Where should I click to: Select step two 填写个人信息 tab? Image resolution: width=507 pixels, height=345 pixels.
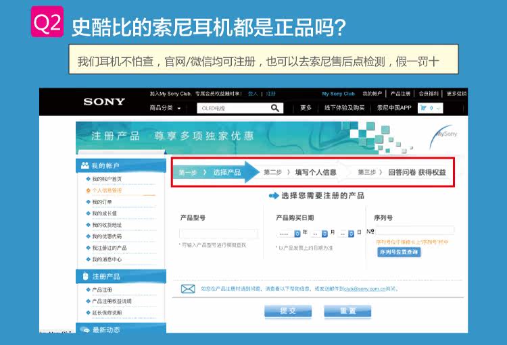coord(300,173)
